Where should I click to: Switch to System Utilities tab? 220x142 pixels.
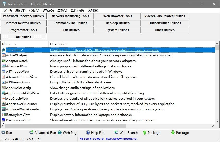point(117,30)
